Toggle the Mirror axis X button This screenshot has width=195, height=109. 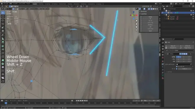pos(178,57)
